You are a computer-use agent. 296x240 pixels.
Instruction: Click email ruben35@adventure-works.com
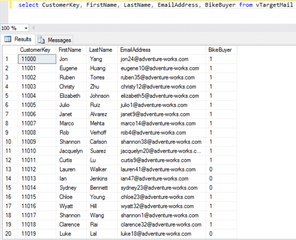coord(158,77)
